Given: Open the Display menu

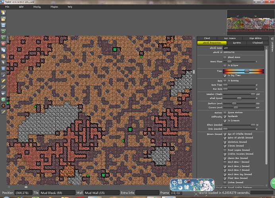Looking at the screenshot, I should pos(37,7).
